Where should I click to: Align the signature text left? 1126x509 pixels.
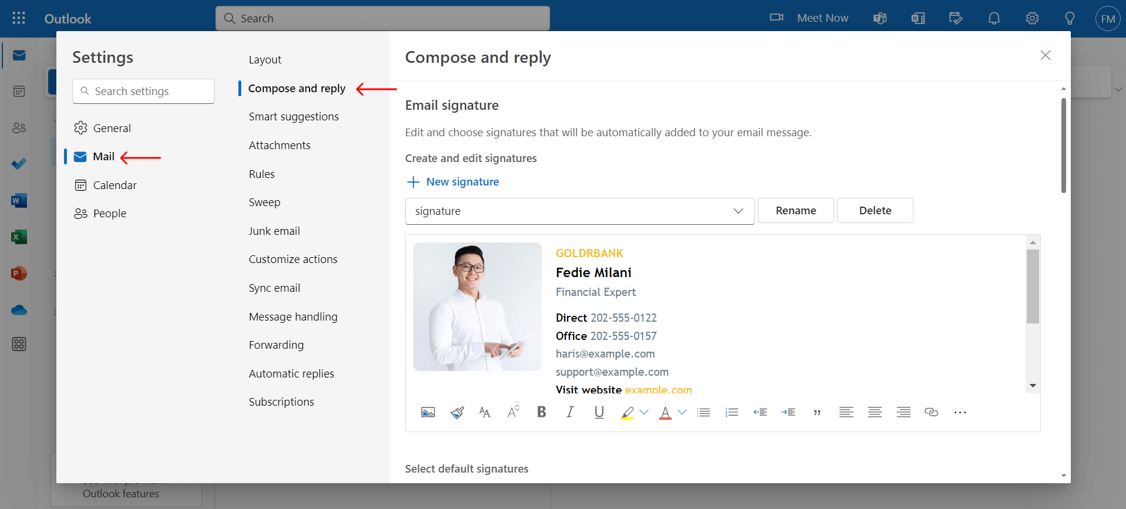[846, 412]
